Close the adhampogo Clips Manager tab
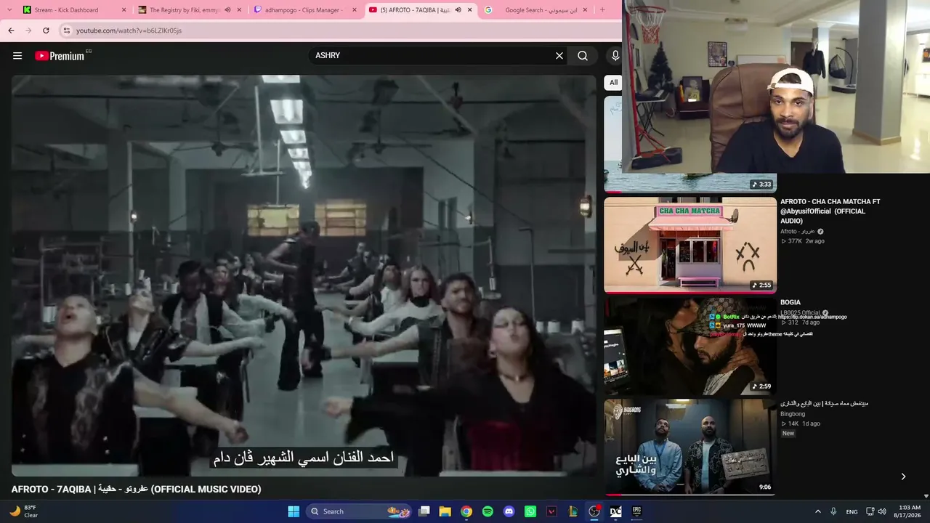 [355, 10]
